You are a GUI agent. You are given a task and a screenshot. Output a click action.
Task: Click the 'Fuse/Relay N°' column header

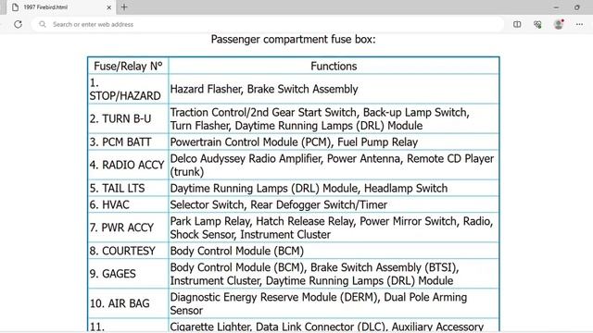(128, 66)
